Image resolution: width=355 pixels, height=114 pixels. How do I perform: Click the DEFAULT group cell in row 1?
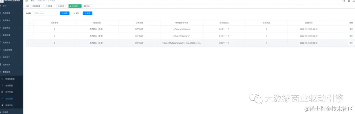tap(139, 29)
